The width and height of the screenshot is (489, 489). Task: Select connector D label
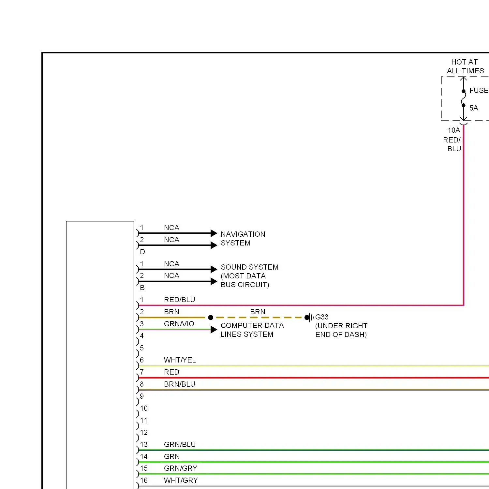click(142, 252)
